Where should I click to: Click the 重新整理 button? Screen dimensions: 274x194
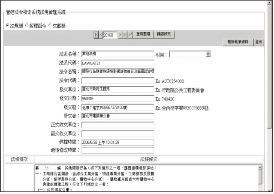(x=143, y=34)
